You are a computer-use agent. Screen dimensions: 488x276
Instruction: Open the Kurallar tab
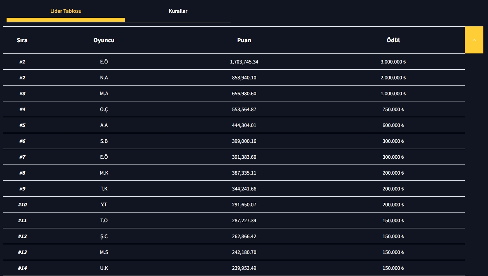178,11
